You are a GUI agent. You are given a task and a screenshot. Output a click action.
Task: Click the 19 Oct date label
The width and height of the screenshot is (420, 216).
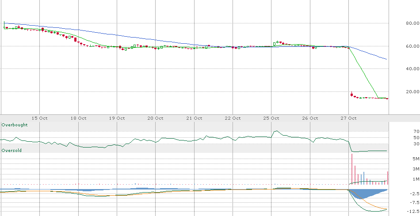117,118
